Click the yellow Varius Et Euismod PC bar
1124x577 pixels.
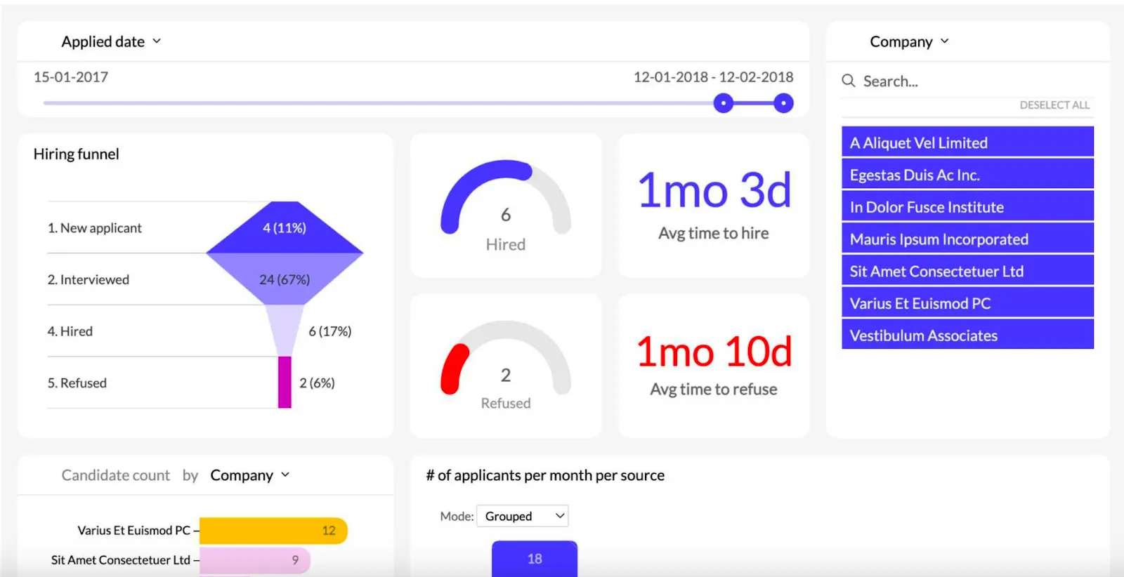pyautogui.click(x=273, y=531)
